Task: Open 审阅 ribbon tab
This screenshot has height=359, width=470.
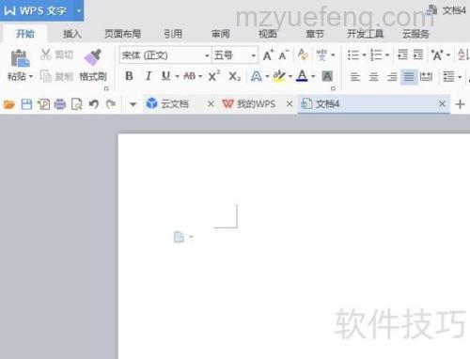Action: coord(221,34)
